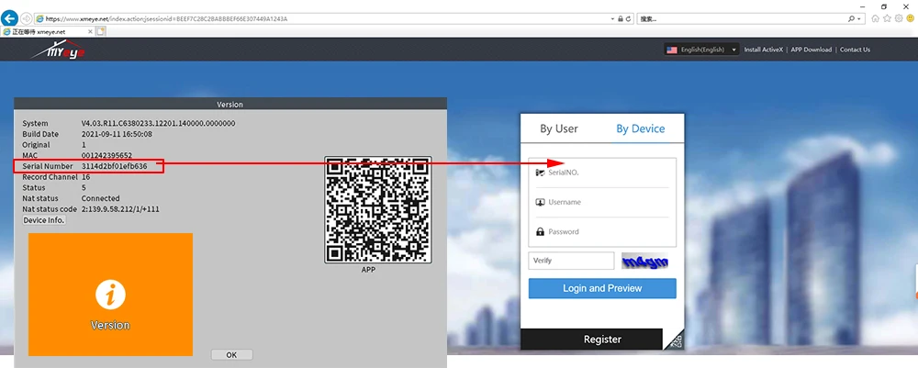The image size is (918, 368).
Task: Click the browser forward arrow
Action: click(x=27, y=18)
